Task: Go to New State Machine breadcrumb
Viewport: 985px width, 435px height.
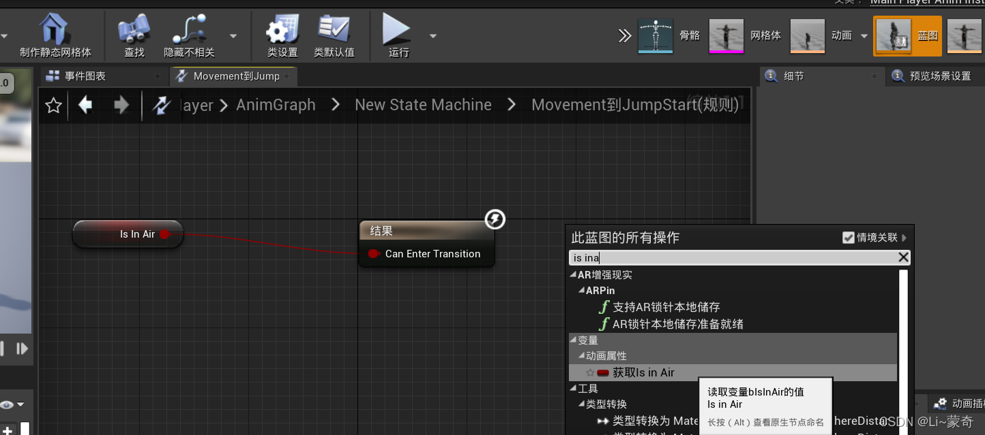Action: point(423,105)
